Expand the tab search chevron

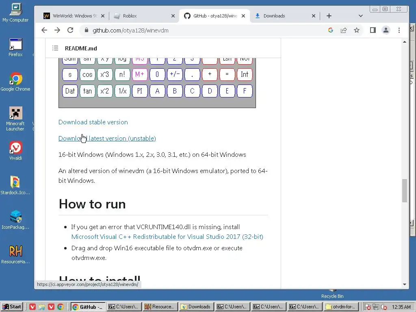[x=361, y=16]
